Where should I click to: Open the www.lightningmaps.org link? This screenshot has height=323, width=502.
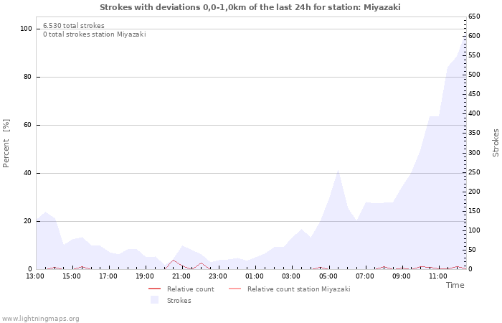(40, 319)
